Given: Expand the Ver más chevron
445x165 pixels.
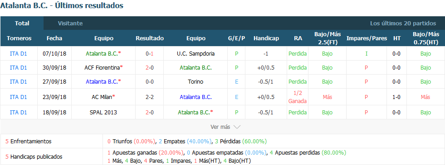Looking at the screenshot, I should [237, 127].
